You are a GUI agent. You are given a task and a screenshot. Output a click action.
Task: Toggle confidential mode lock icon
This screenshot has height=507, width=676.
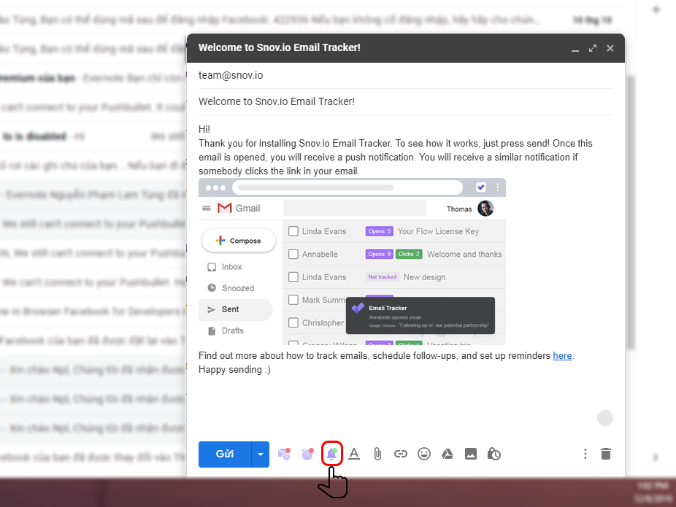[x=494, y=454]
